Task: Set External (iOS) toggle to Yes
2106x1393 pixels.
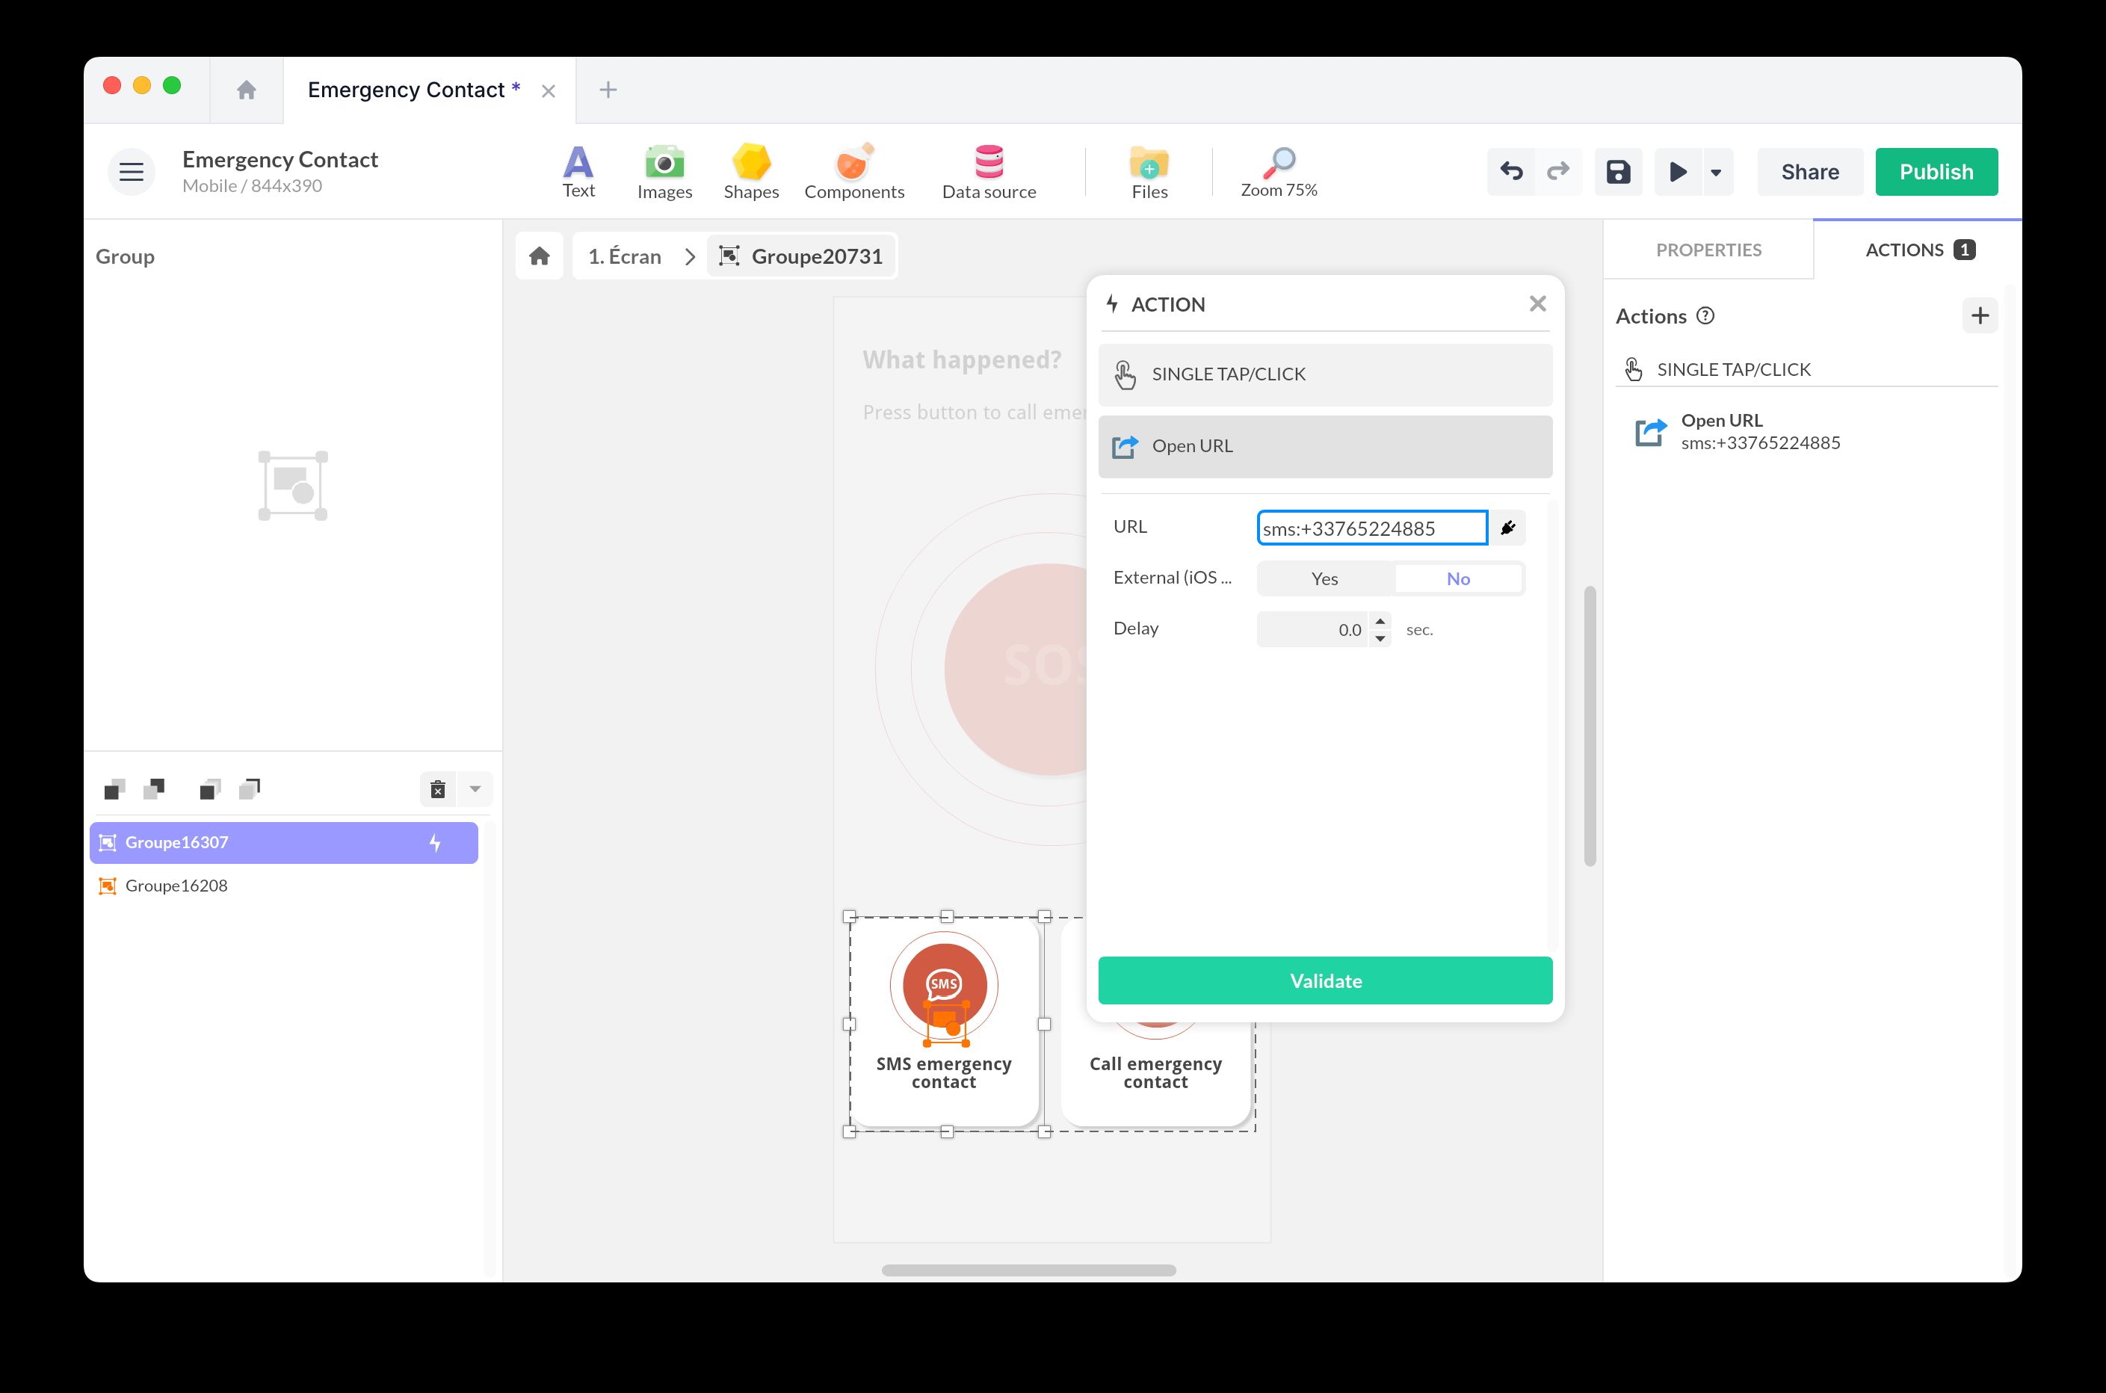Action: 1324,578
